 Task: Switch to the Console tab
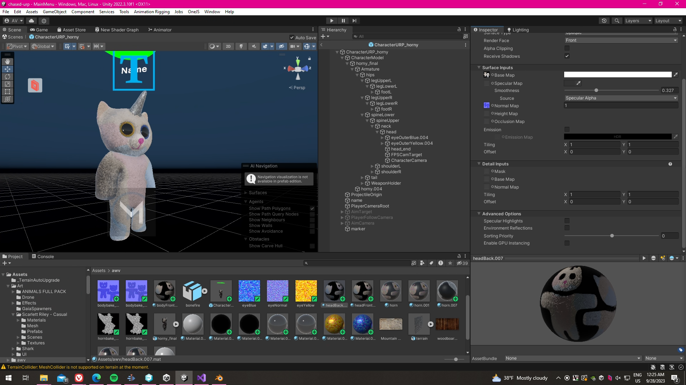(x=43, y=256)
